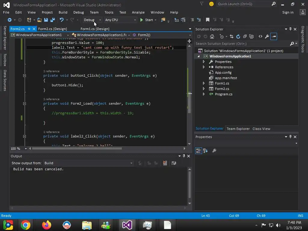Image resolution: width=308 pixels, height=231 pixels.
Task: Click the Output window vertical scrollbar
Action: point(189,185)
